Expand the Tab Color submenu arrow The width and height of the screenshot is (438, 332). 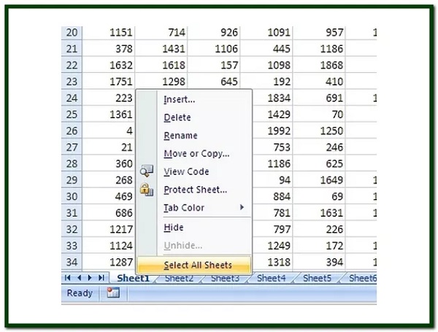(x=242, y=207)
